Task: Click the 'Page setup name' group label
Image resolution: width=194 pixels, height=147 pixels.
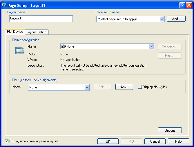Action: [108, 12]
